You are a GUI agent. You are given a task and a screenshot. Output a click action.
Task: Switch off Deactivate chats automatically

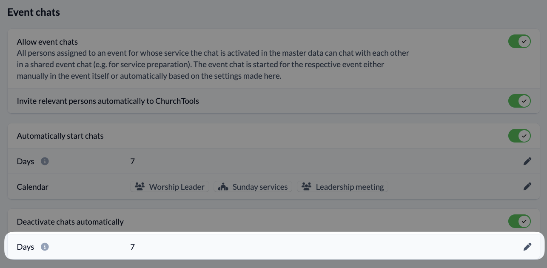(x=519, y=221)
